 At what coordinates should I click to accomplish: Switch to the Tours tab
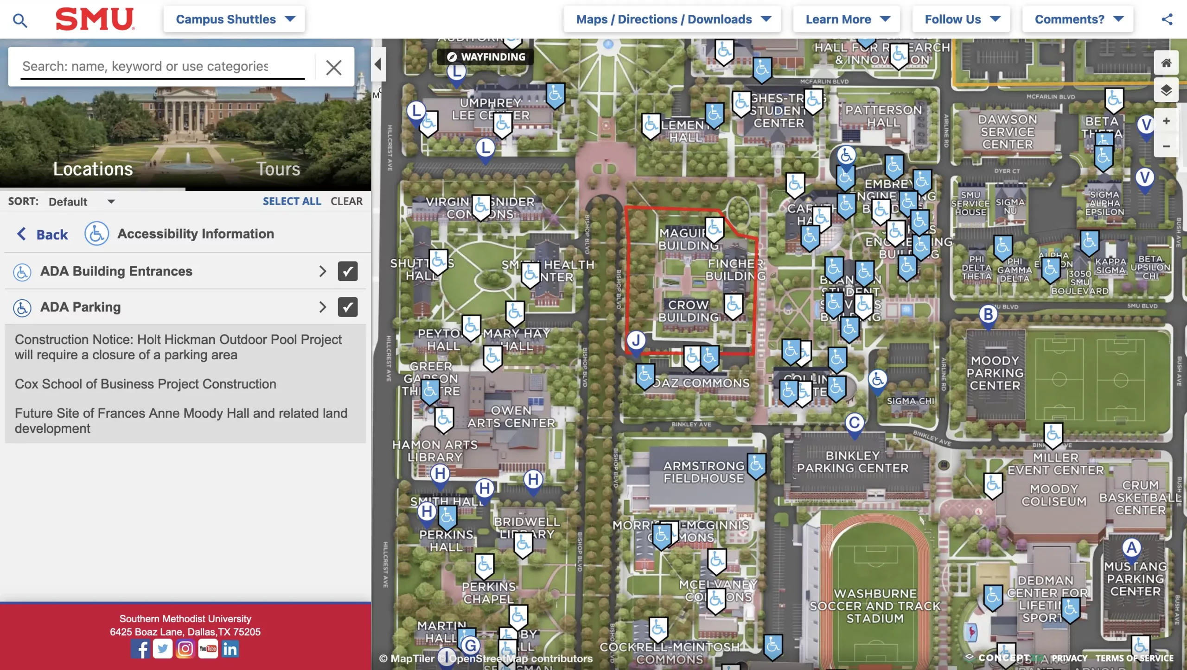(x=278, y=169)
